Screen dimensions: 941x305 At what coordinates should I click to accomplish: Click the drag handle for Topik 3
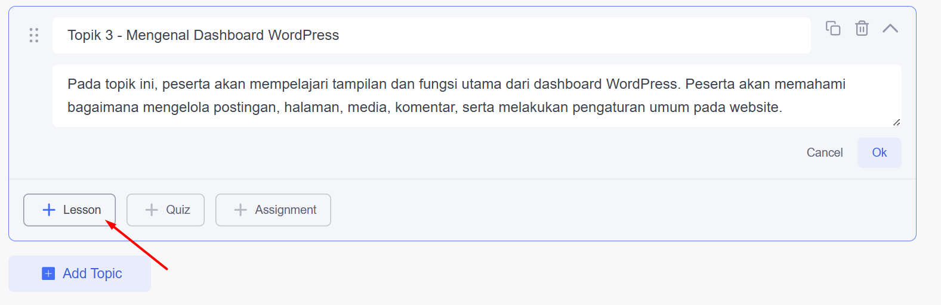point(34,35)
